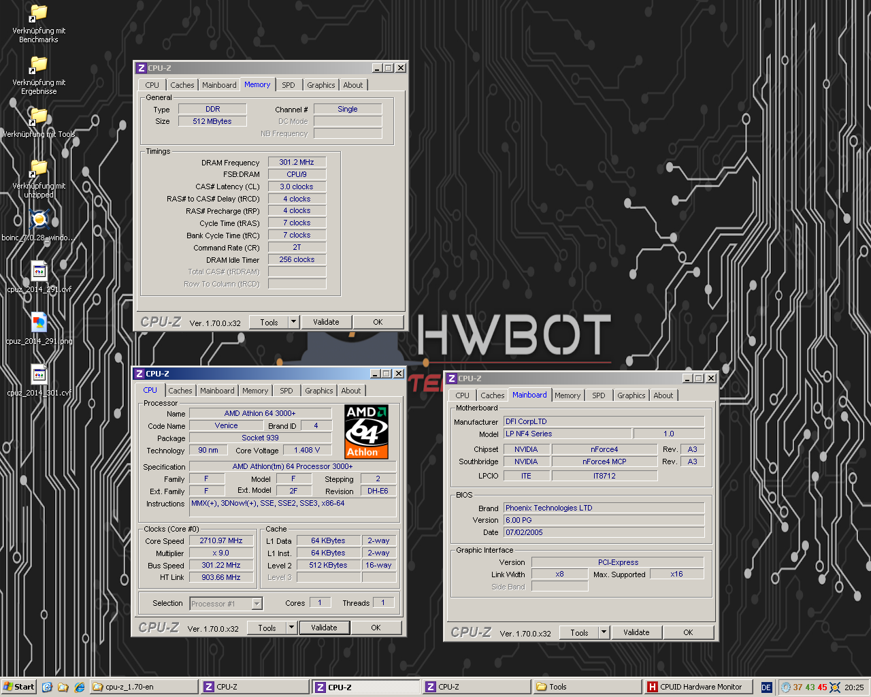Click the DE language indicator in the tray
The image size is (871, 697).
coord(766,687)
